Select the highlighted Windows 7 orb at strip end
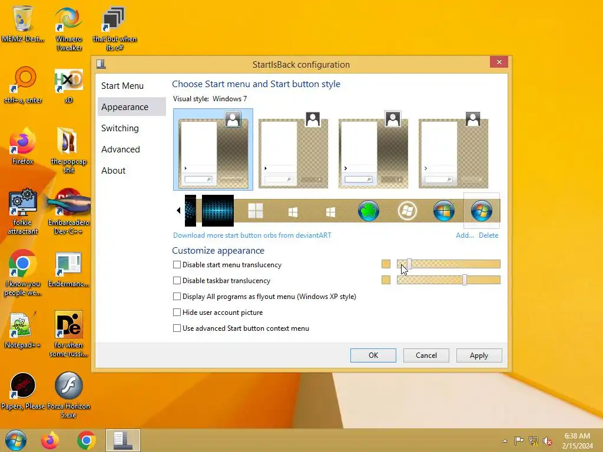The height and width of the screenshot is (452, 603). (x=482, y=211)
